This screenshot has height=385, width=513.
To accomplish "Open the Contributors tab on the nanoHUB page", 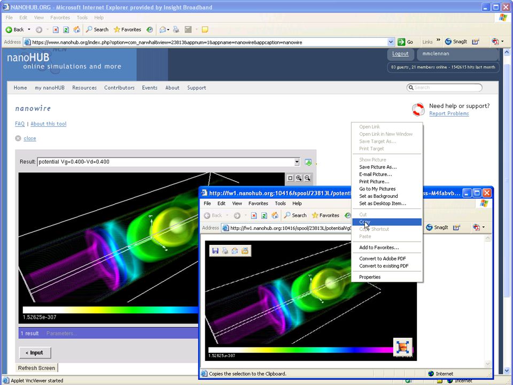I will (x=119, y=88).
